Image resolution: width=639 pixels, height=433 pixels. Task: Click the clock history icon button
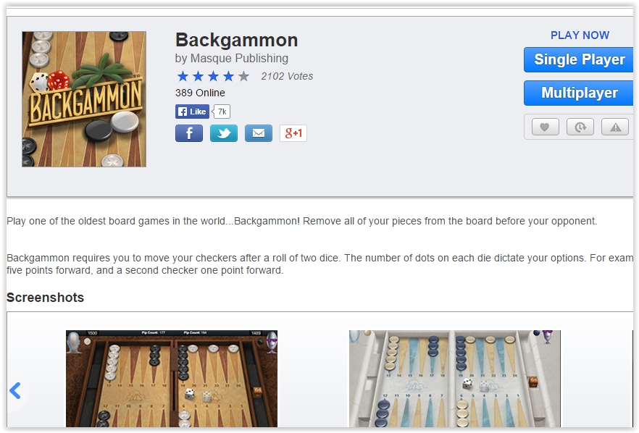click(580, 127)
